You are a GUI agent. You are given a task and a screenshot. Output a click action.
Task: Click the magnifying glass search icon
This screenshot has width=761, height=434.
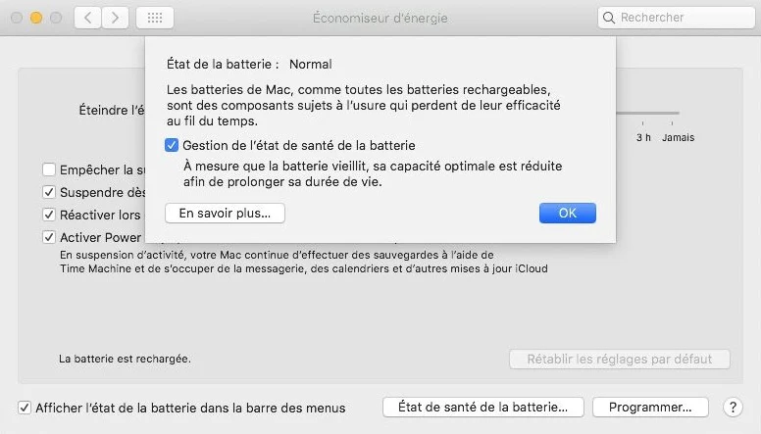pos(609,18)
